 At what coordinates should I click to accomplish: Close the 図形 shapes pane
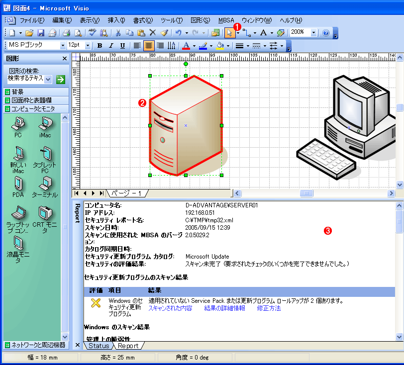coord(65,59)
